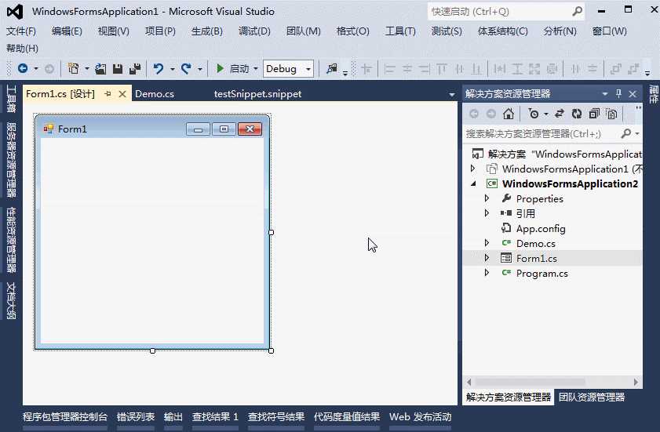The height and width of the screenshot is (432, 660).
Task: Click the Quick Launch magnifier icon
Action: 578,11
